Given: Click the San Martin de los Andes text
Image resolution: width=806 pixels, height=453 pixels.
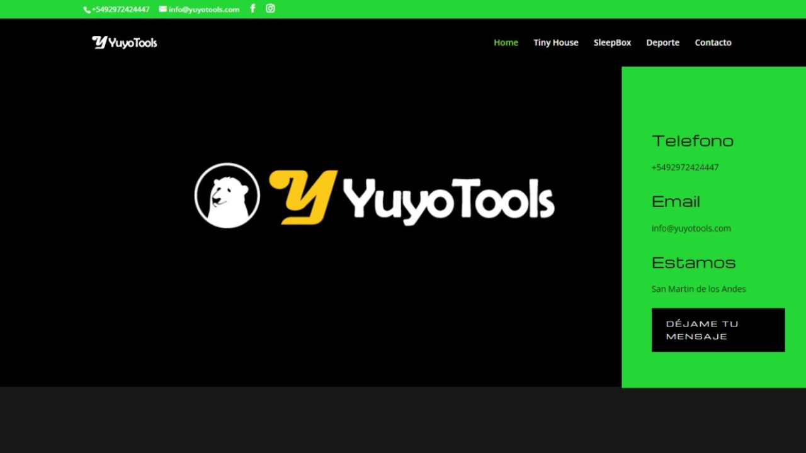Looking at the screenshot, I should click(699, 289).
